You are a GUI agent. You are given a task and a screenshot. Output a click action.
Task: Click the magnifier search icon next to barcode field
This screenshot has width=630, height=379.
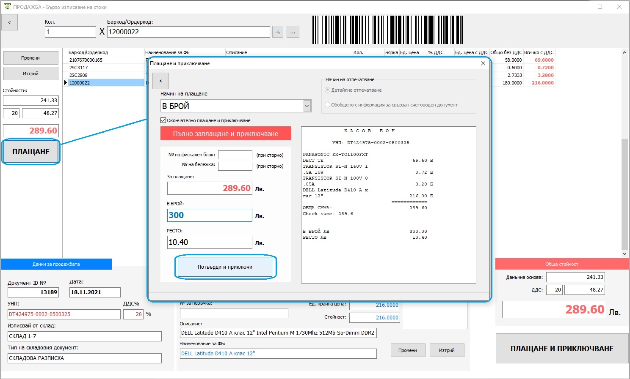click(277, 32)
